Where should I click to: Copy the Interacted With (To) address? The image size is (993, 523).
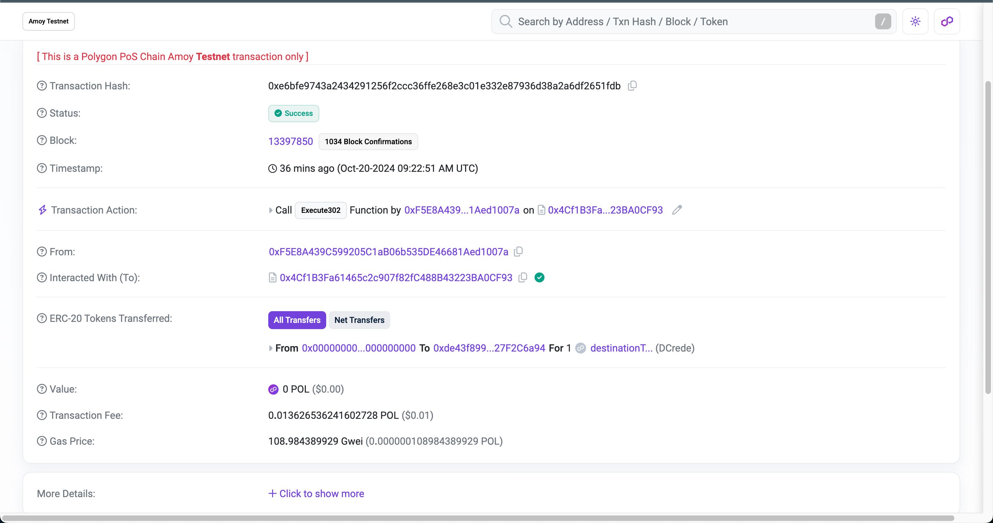tap(523, 277)
